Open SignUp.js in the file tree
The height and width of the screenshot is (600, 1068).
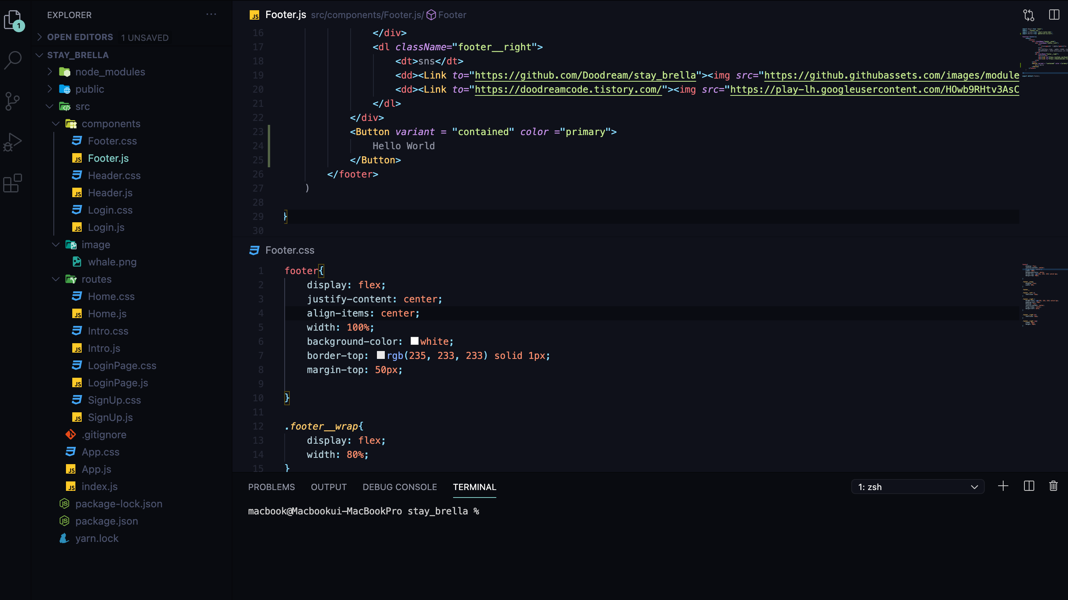pos(110,417)
